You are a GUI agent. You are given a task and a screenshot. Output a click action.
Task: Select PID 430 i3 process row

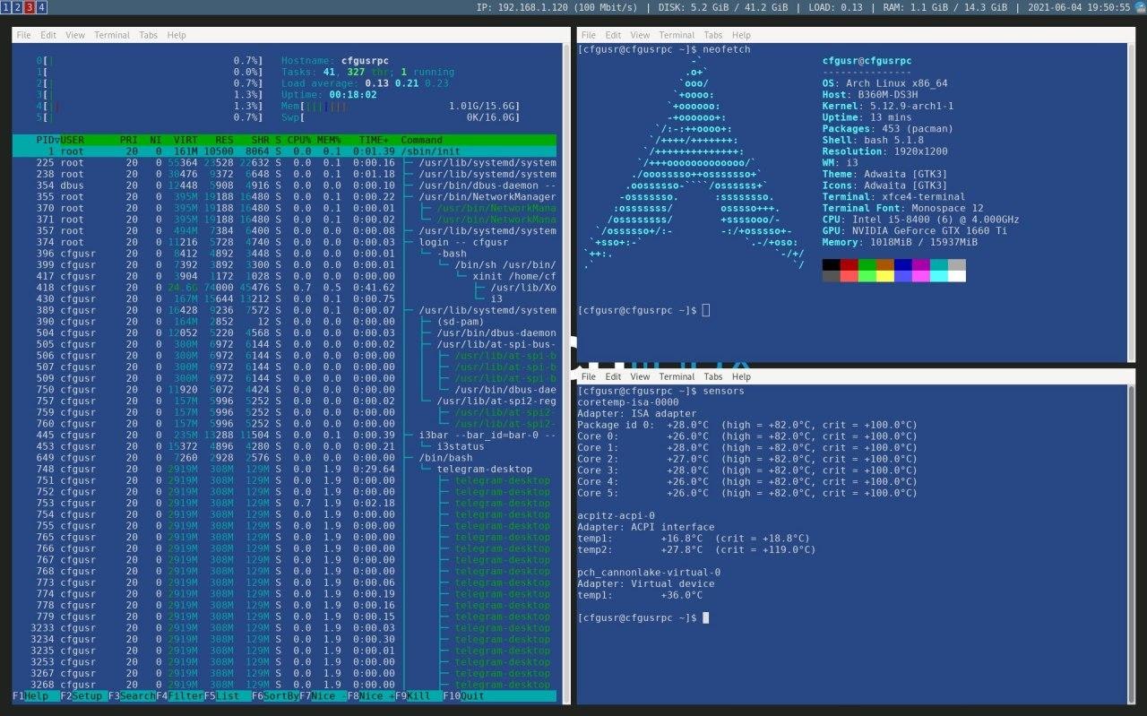[x=284, y=298]
